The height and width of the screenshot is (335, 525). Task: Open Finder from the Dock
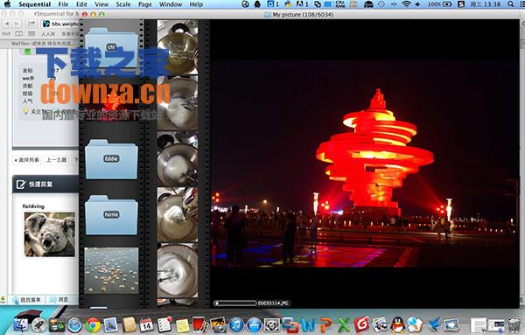point(22,325)
